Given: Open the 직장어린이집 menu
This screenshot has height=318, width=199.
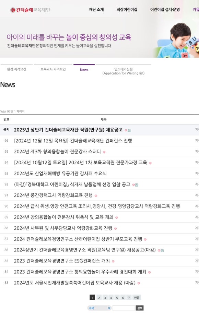Looking at the screenshot, I should pos(127,10).
